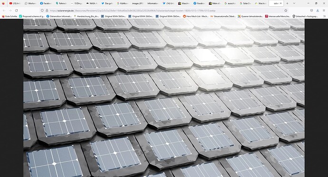Image resolution: width=328 pixels, height=177 pixels.
Task: Open the Downloads panel icon
Action: (x=318, y=10)
